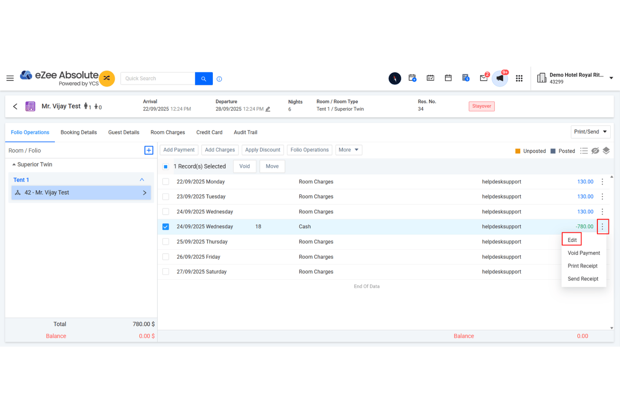This screenshot has height=413, width=620.
Task: Check the 25/09/2025 Thursday row checkbox
Action: click(165, 242)
